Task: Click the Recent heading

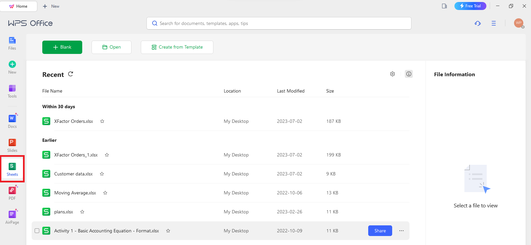Action: click(53, 75)
